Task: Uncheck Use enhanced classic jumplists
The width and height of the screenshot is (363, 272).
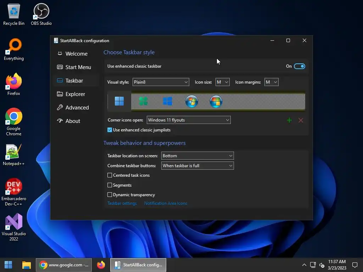Action: coord(110,130)
